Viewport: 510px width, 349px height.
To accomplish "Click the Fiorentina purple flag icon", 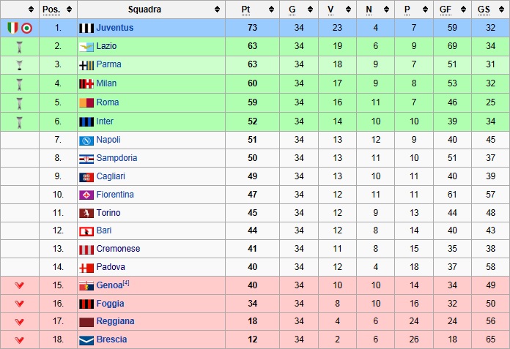I will pos(86,195).
